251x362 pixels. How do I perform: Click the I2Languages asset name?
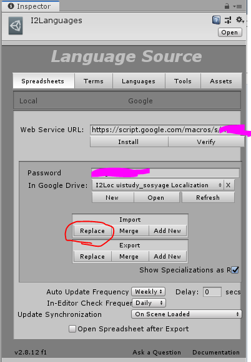click(x=56, y=21)
